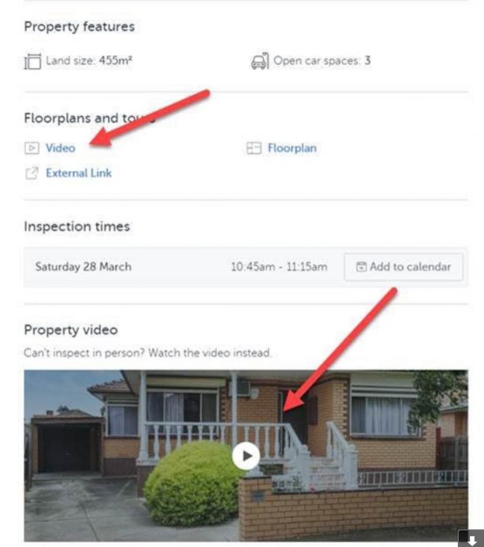Click the down arrow button at bottom right
Screen dimensions: 484x547
coord(471,539)
